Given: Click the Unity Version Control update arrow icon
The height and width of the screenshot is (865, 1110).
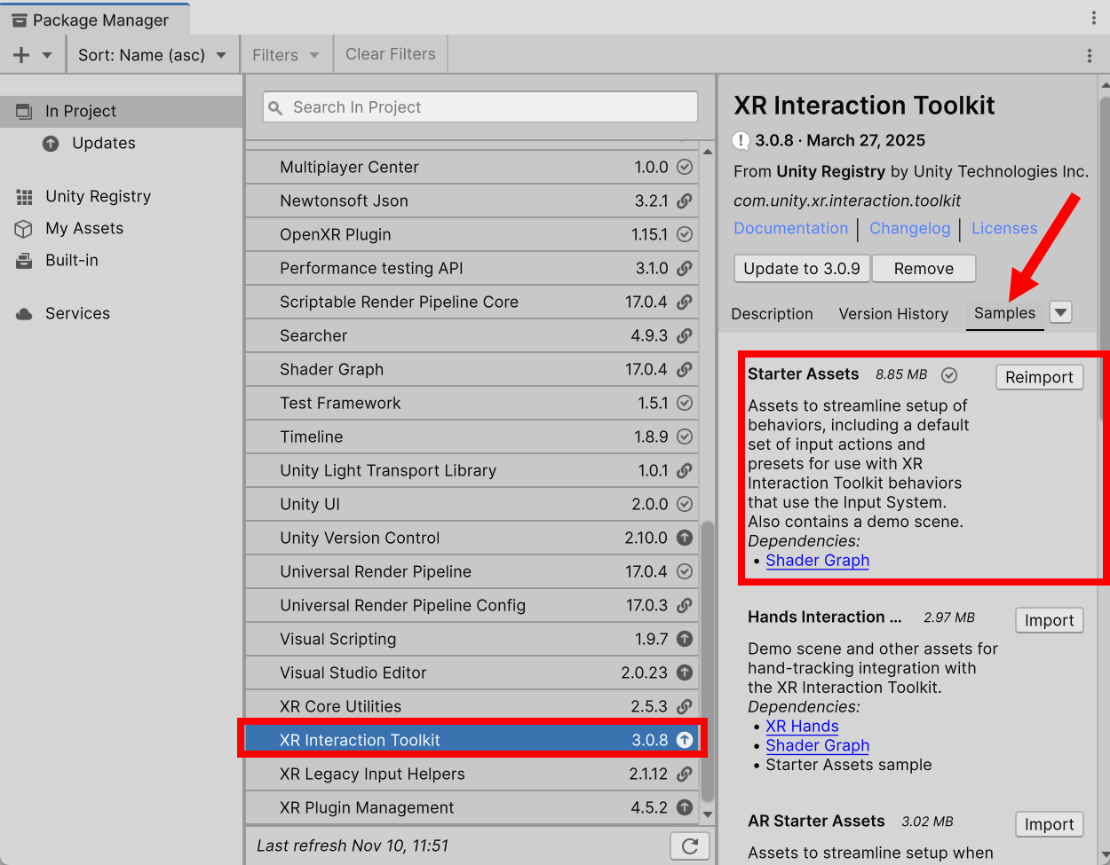Looking at the screenshot, I should (x=685, y=538).
